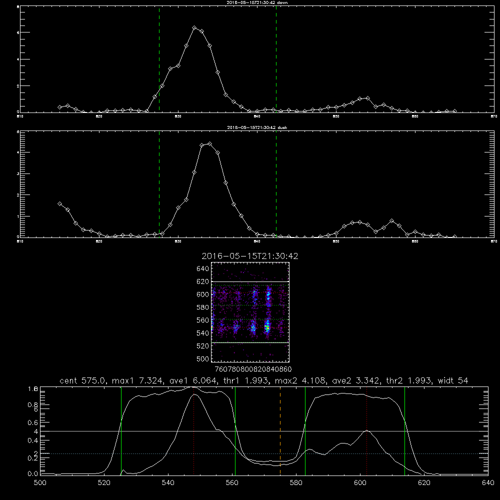500x500 pixels.
Task: Click the green vertical line near 525
Action: 121,431
